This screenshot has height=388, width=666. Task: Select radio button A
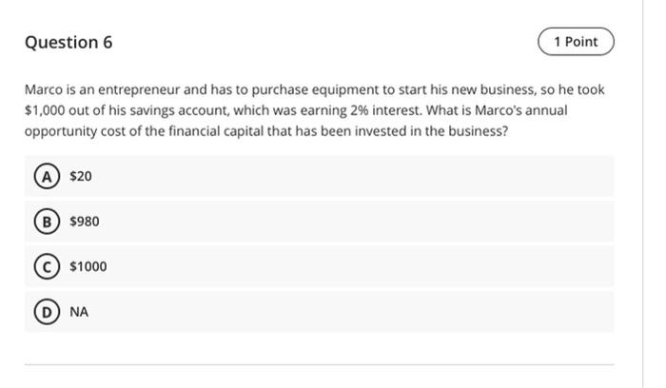coord(43,176)
